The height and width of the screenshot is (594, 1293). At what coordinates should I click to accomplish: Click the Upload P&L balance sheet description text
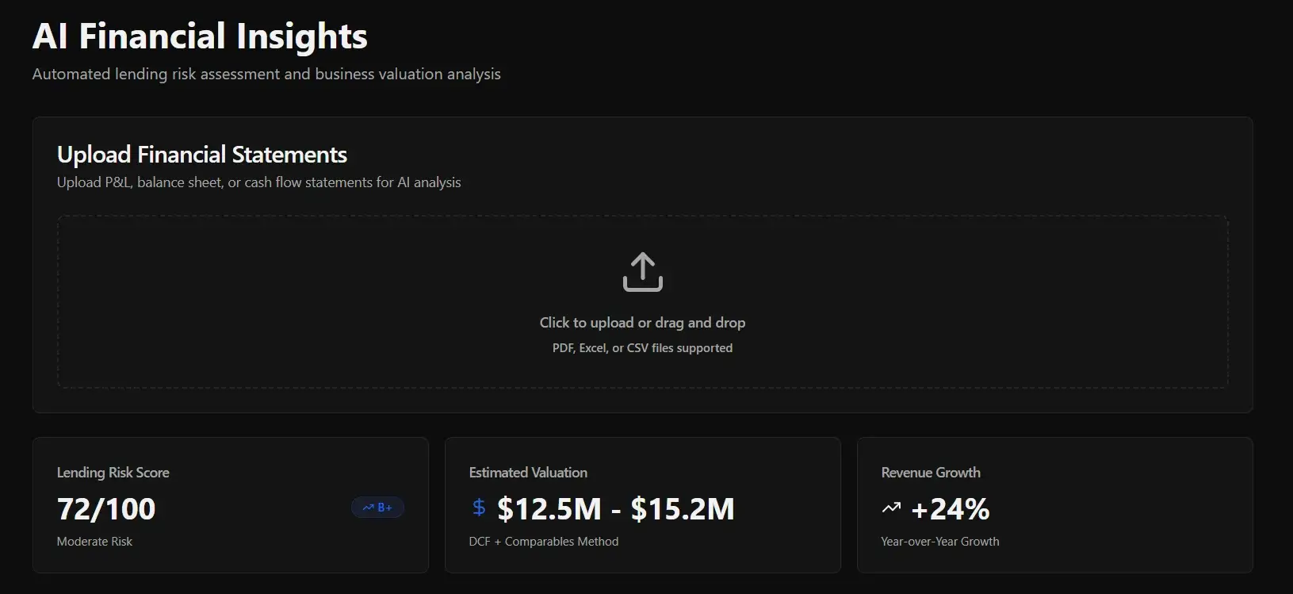[258, 182]
